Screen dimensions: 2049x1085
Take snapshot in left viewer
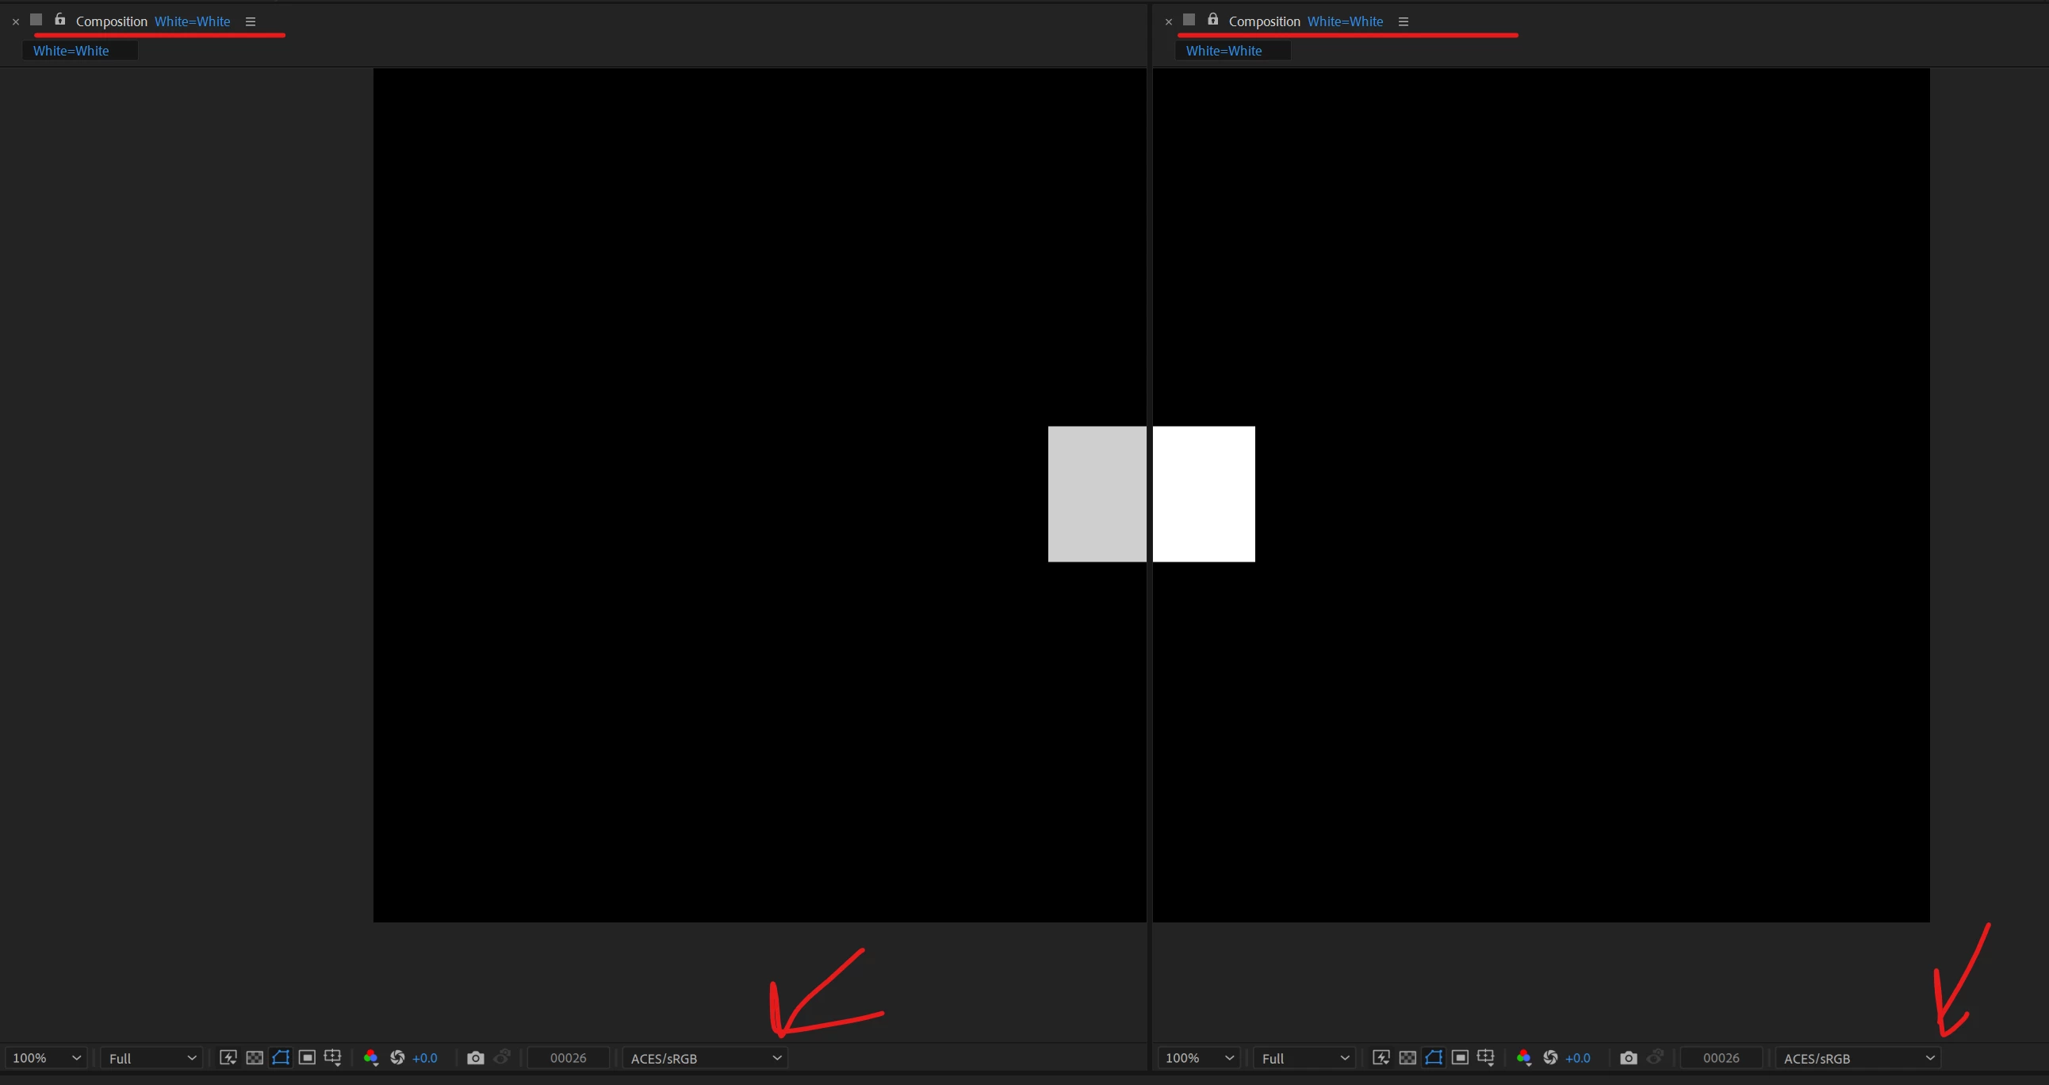[476, 1058]
